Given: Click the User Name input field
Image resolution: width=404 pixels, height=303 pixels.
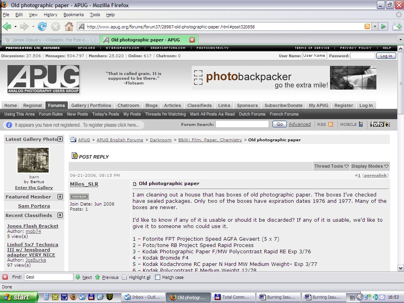Looking at the screenshot, I should click(x=314, y=56).
